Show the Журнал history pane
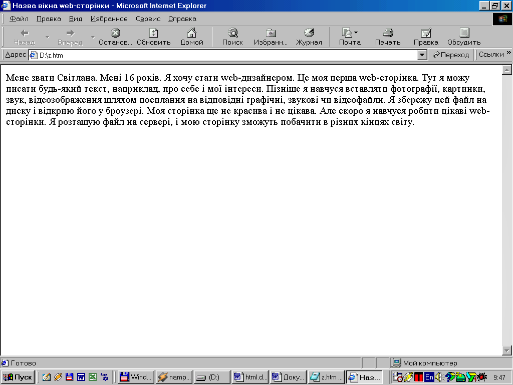 (x=309, y=37)
